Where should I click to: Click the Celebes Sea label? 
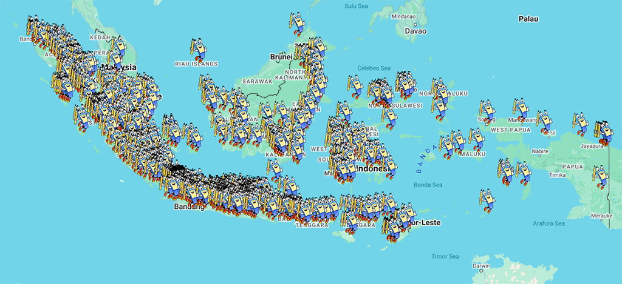[x=374, y=68]
